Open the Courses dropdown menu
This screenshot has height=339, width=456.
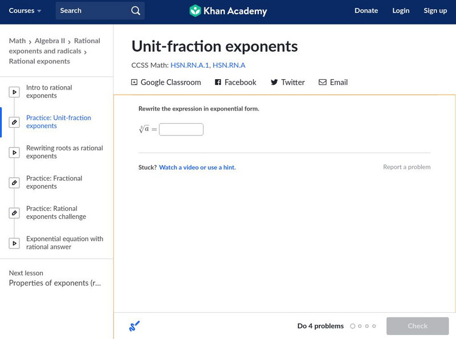(25, 11)
